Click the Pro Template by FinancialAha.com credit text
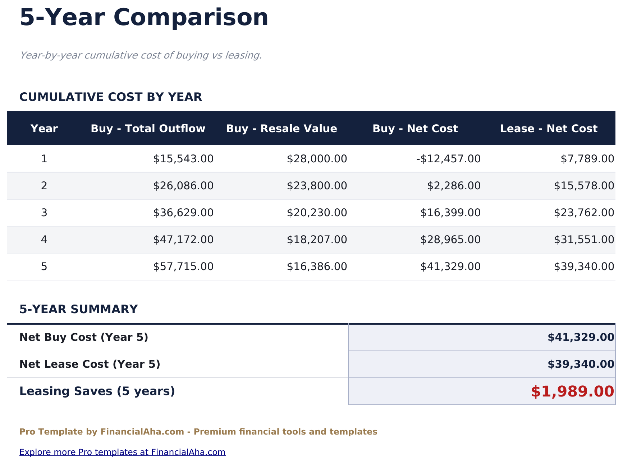This screenshot has width=623, height=464. point(198,432)
